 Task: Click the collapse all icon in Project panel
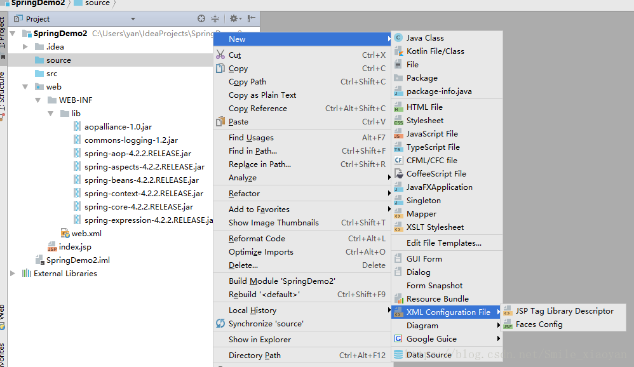pyautogui.click(x=215, y=18)
